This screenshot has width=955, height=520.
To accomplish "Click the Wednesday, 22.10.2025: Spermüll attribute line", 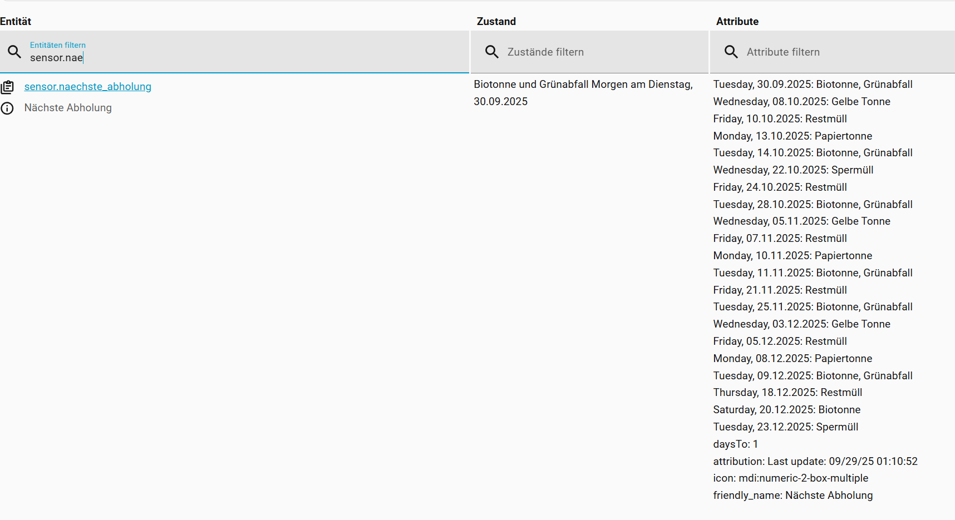I will pyautogui.click(x=793, y=170).
